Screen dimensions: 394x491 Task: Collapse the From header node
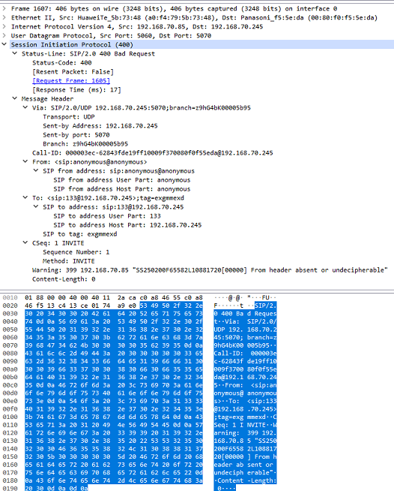(25, 162)
